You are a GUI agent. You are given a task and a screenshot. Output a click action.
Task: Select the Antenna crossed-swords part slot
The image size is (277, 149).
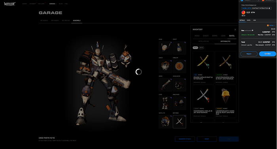[x=179, y=121]
